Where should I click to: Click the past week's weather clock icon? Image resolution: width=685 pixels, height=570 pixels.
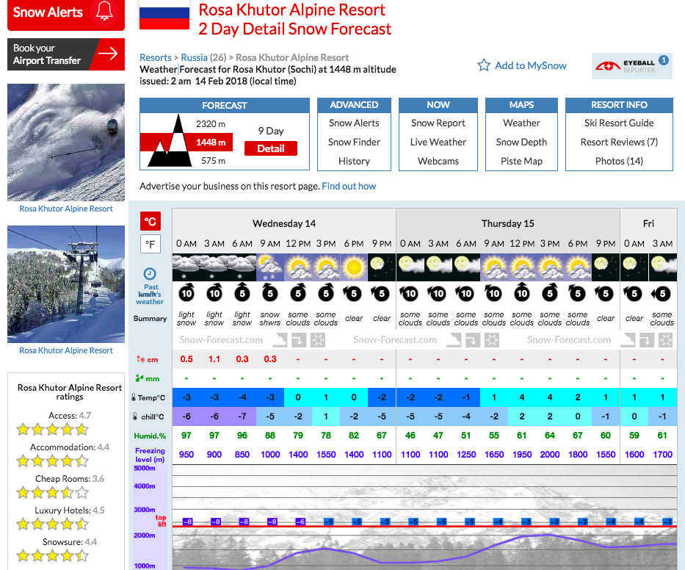150,274
